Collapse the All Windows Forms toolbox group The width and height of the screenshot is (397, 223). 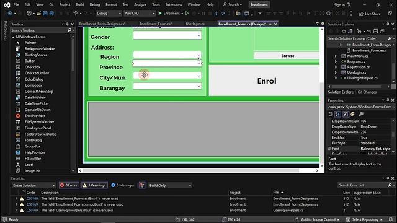tap(14, 37)
